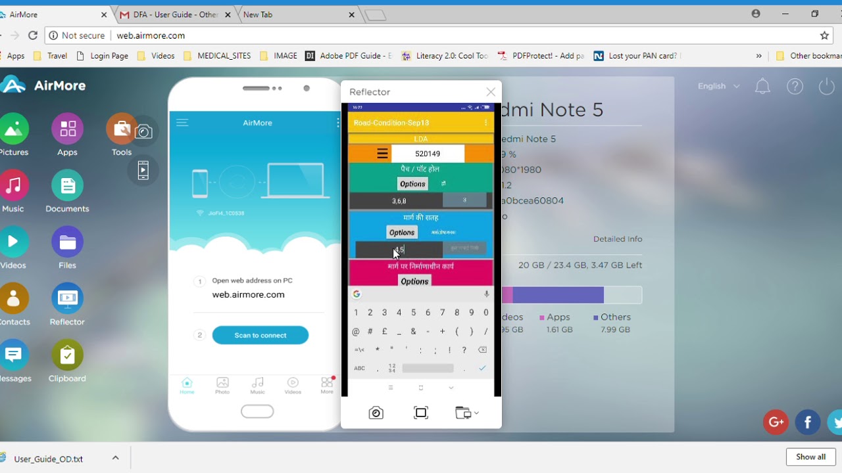The width and height of the screenshot is (842, 473).
Task: Click Options in the pink construction section
Action: pos(414,281)
